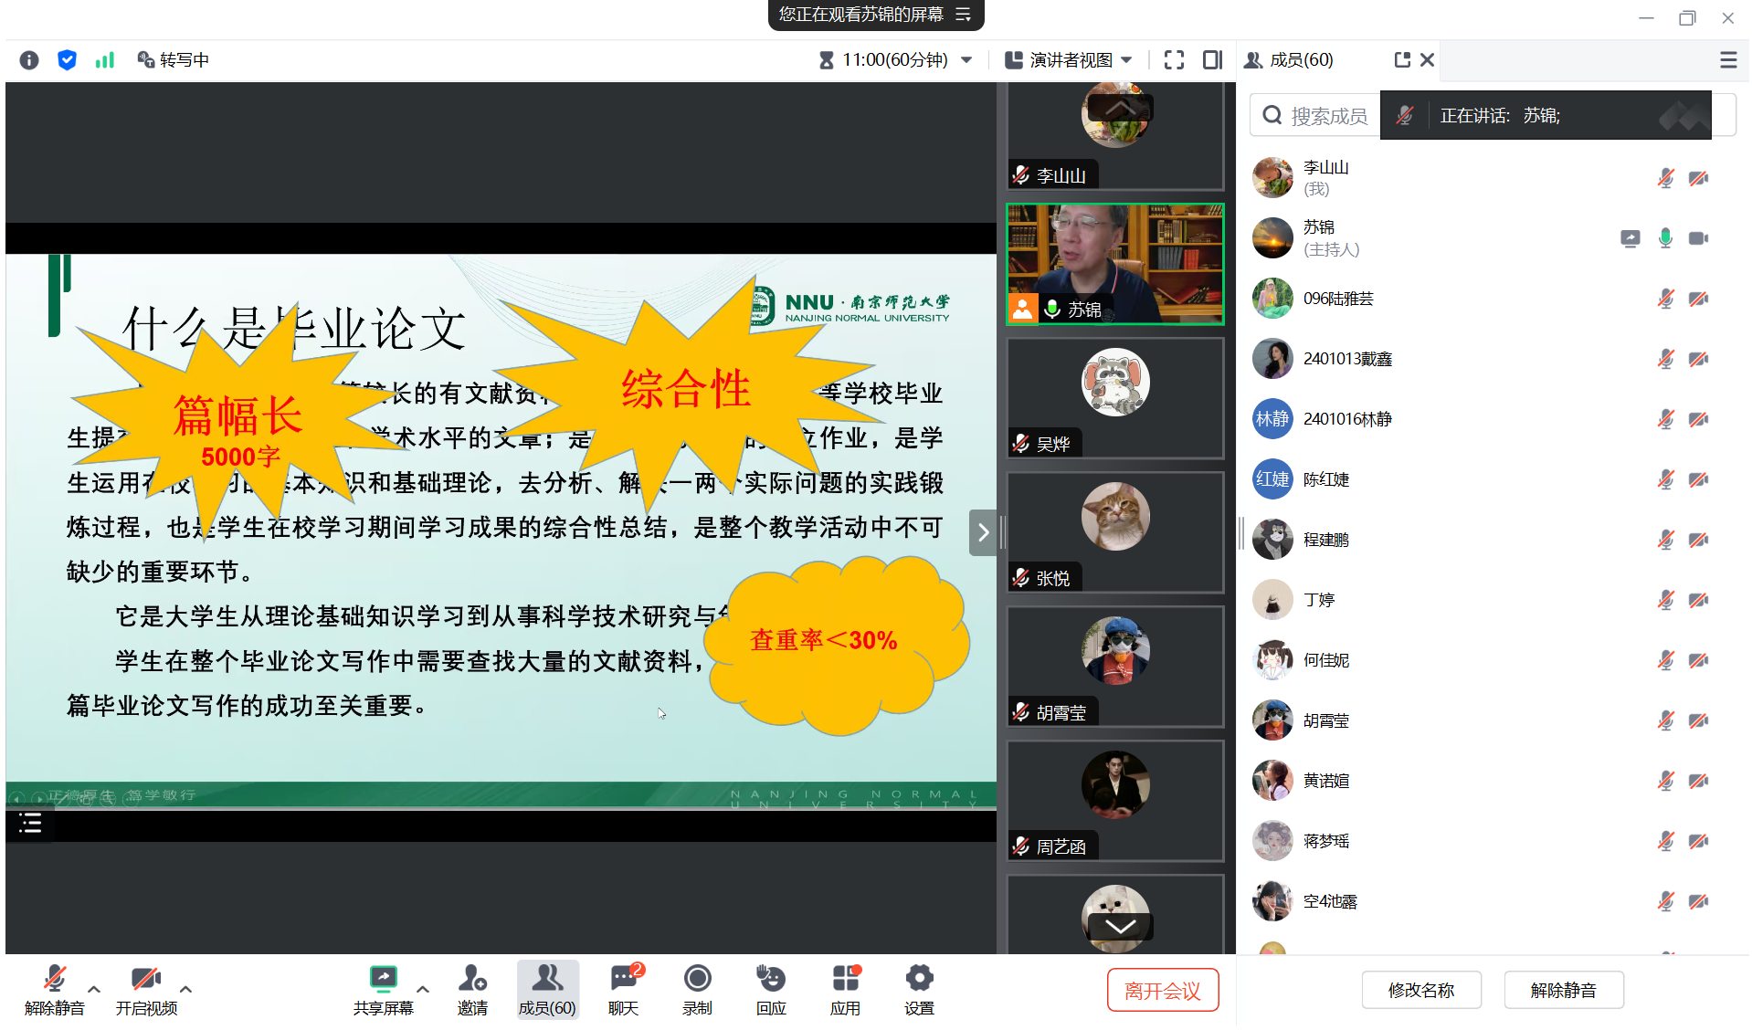
Task: Expand the share screen options arrow
Action: point(423,989)
